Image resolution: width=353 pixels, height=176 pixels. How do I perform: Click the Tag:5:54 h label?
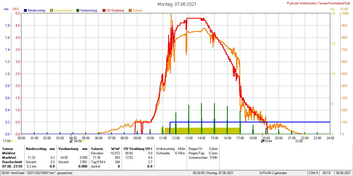98,162
